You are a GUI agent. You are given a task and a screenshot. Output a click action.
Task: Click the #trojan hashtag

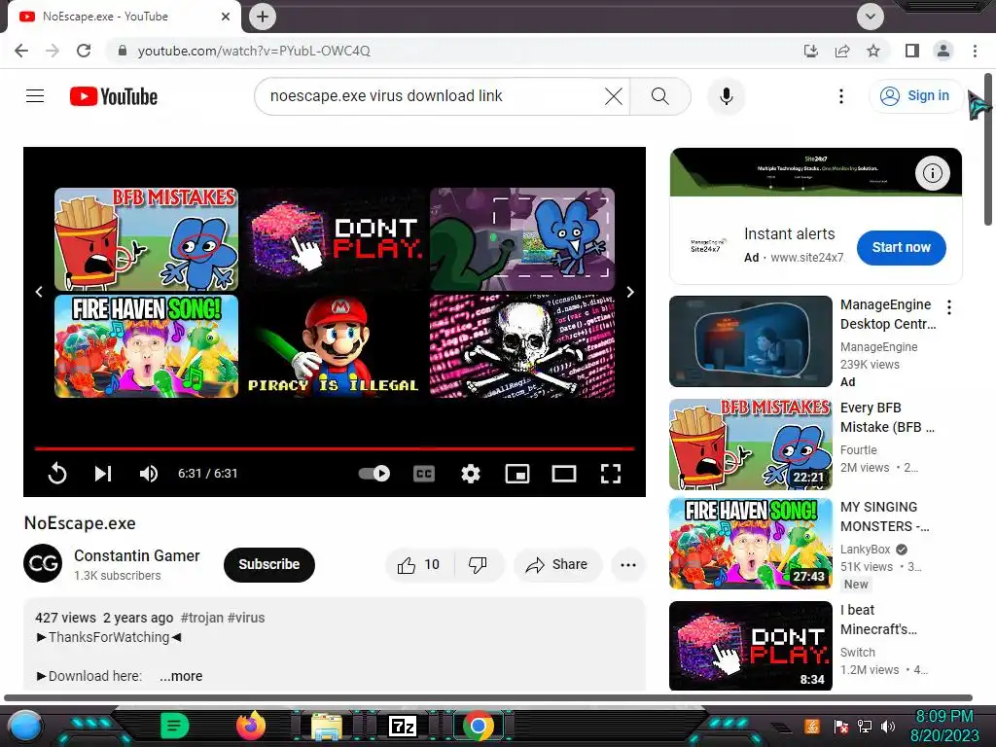click(202, 618)
